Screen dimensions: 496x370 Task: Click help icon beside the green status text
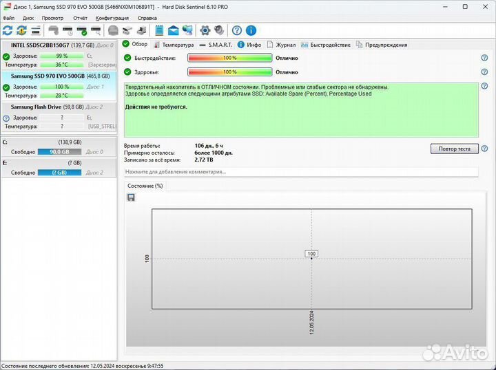point(484,86)
